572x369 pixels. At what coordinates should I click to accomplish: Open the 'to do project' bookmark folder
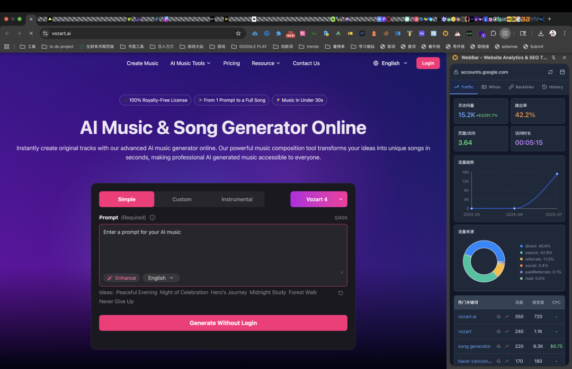[x=58, y=47]
